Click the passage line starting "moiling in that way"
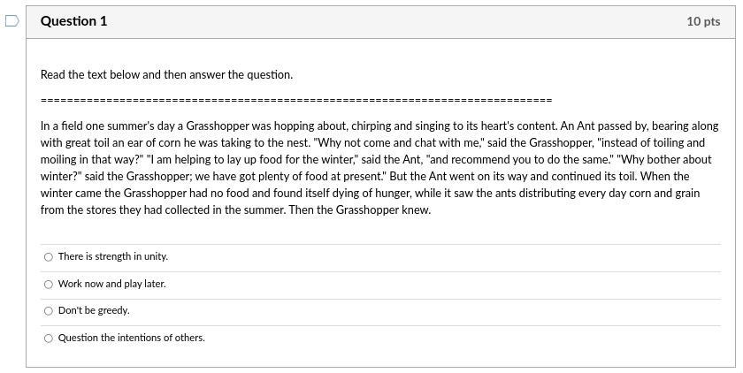Viewport: 743px width, 373px height. (376, 160)
